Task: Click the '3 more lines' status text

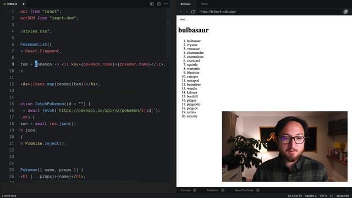Action: tap(9, 196)
